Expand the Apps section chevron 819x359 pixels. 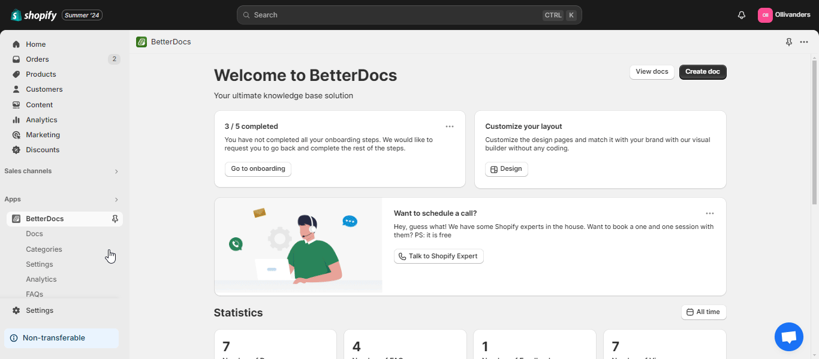116,199
